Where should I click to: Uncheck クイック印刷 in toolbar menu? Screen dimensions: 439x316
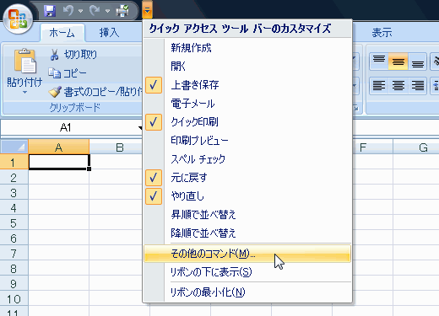tap(247, 122)
